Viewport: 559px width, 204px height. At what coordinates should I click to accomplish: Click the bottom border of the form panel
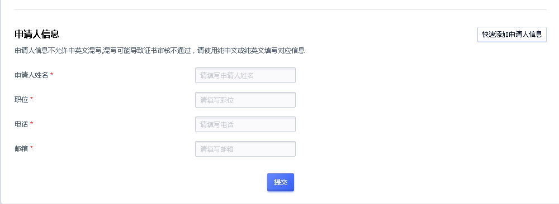point(279,203)
